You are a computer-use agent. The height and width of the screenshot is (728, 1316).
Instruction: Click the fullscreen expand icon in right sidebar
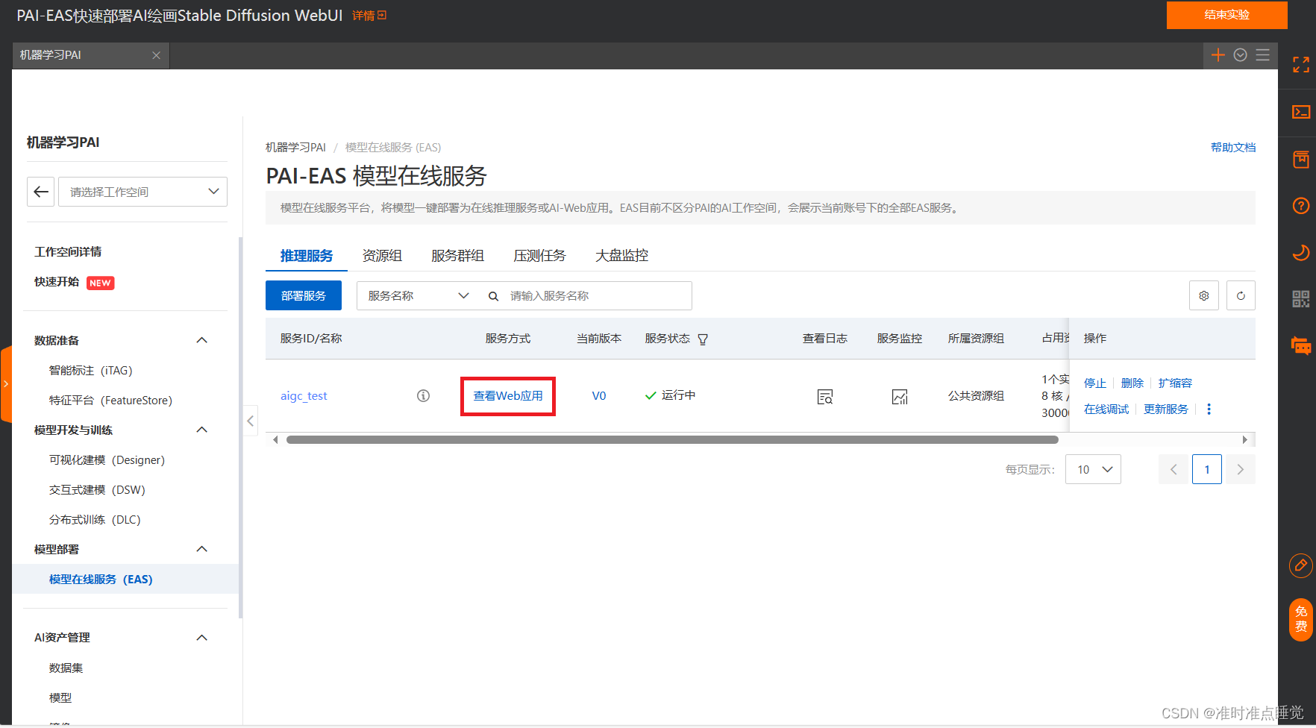1301,65
